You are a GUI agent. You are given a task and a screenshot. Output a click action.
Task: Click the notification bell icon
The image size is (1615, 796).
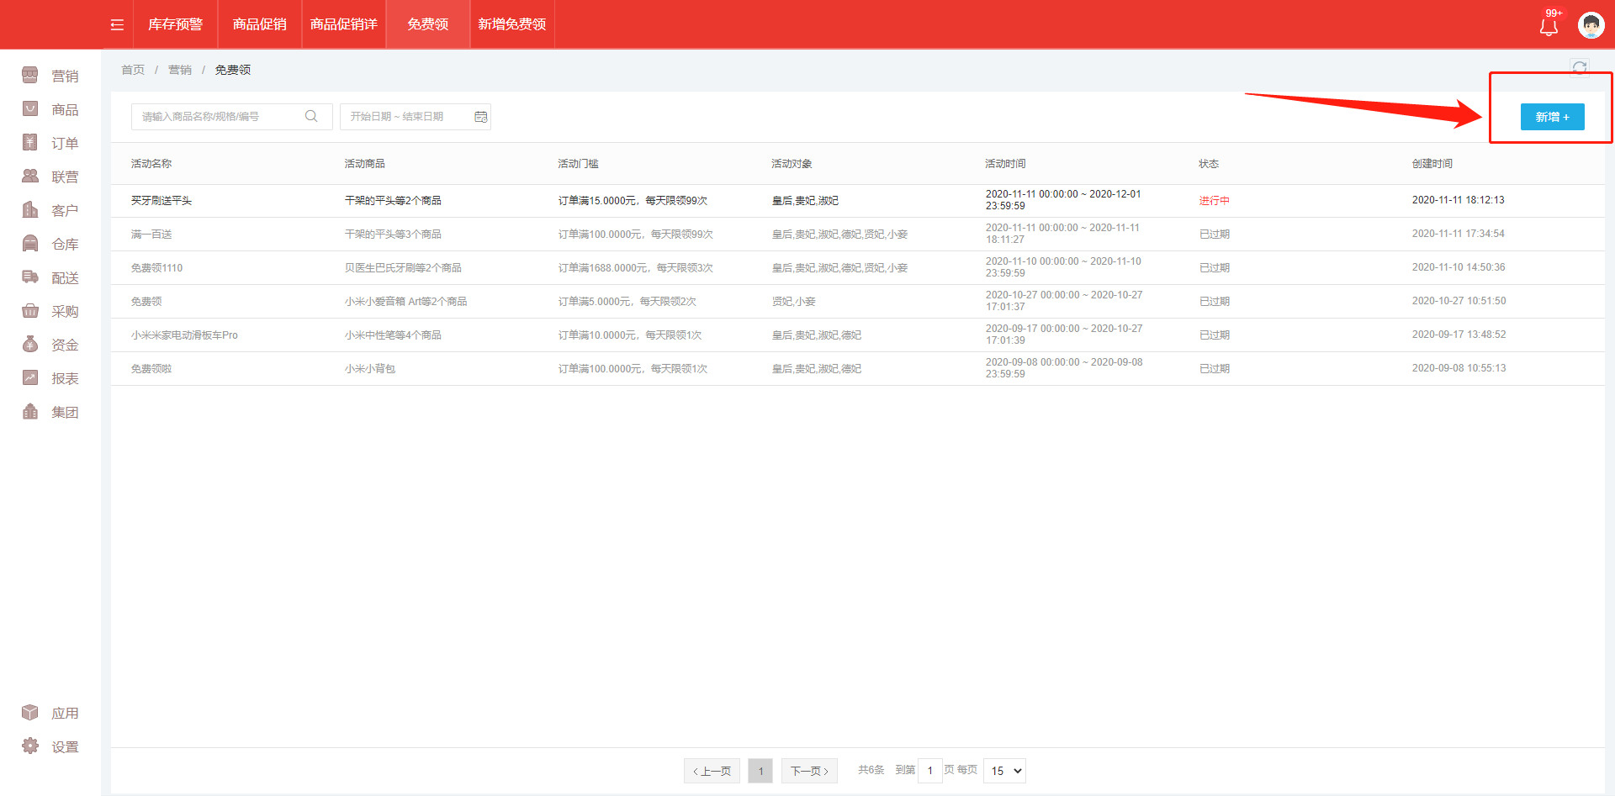tap(1548, 26)
